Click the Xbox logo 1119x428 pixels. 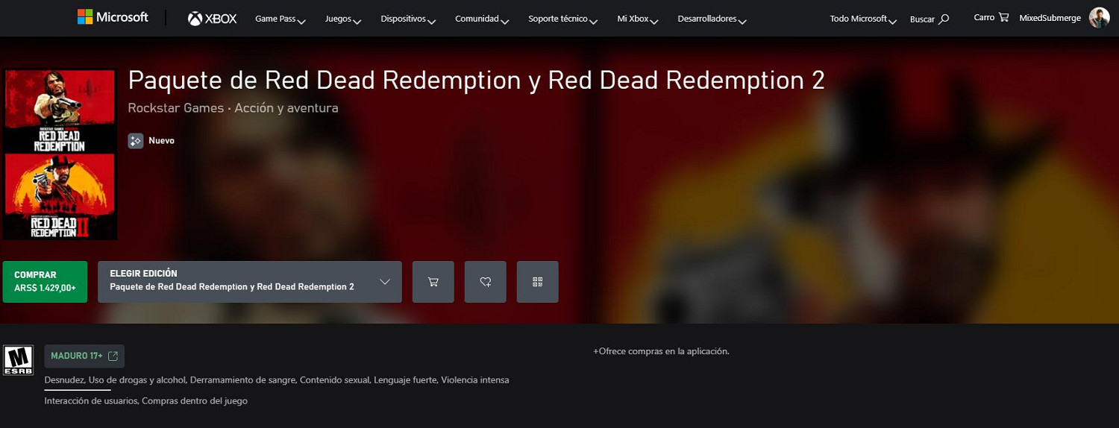click(x=212, y=19)
